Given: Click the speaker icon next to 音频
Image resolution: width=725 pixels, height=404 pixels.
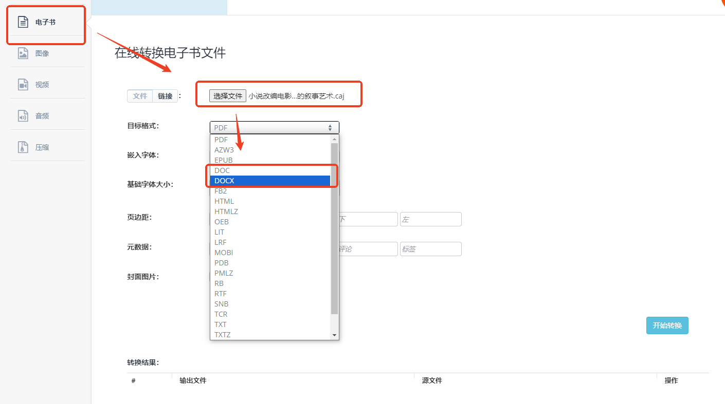Looking at the screenshot, I should coord(23,116).
